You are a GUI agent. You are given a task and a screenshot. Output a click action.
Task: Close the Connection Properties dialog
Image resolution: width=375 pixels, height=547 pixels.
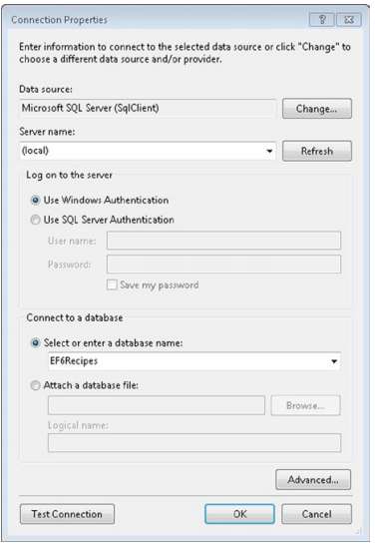pos(349,20)
